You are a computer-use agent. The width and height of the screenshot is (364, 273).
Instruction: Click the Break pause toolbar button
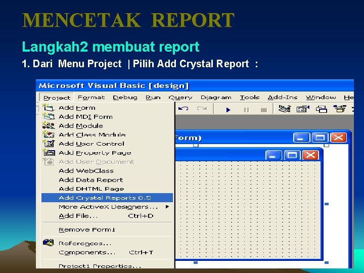point(247,110)
